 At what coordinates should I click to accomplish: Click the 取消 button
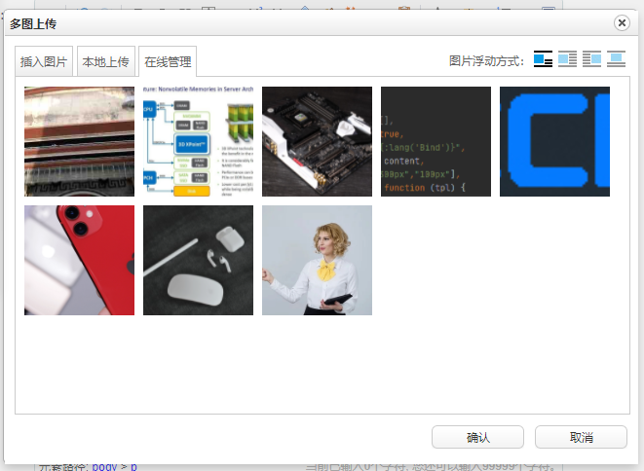pos(581,437)
